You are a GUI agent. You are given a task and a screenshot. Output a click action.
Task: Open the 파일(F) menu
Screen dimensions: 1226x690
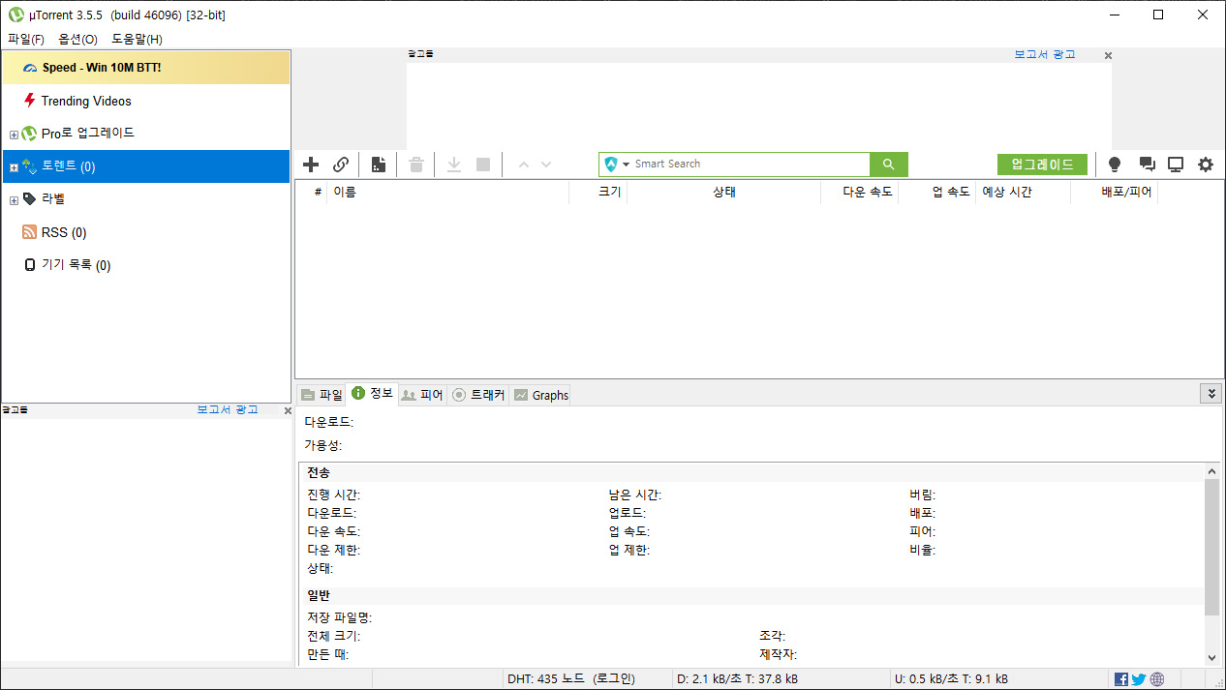(x=26, y=40)
